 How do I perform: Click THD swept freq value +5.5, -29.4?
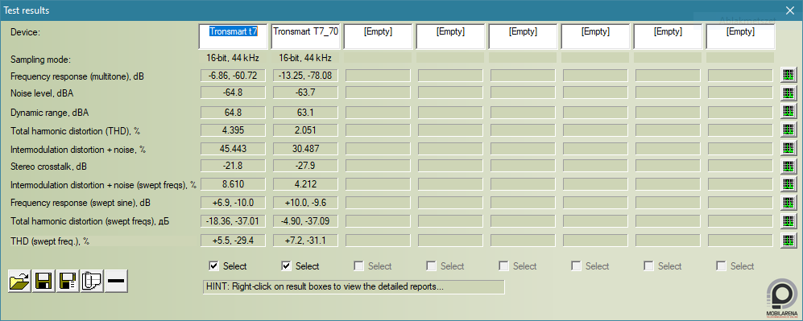(233, 241)
